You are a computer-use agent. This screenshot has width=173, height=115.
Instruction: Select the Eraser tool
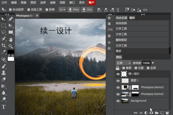coord(4,79)
